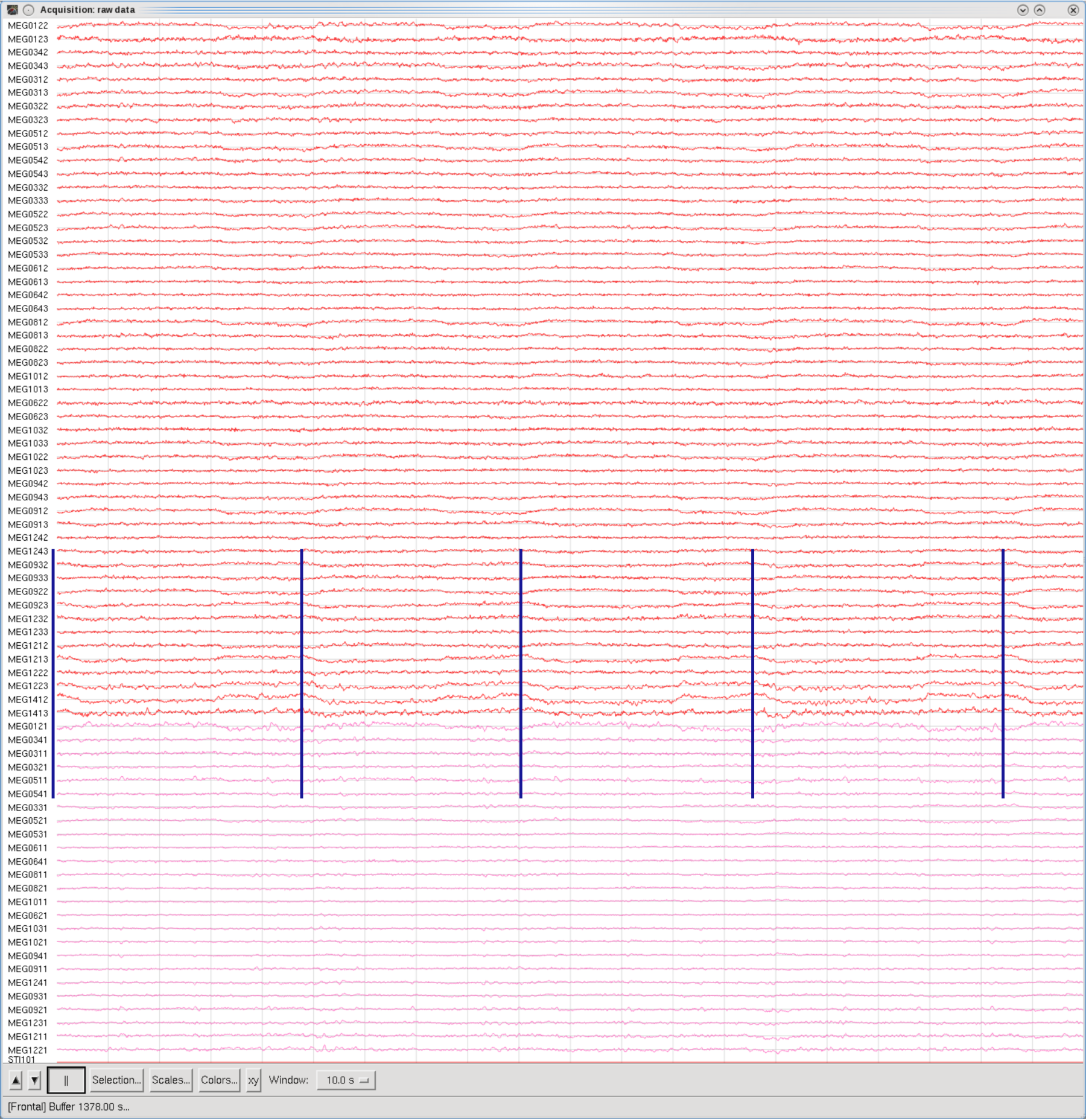Pause the raw data stream with the || button
Image resolution: width=1086 pixels, height=1119 pixels.
coord(66,1080)
